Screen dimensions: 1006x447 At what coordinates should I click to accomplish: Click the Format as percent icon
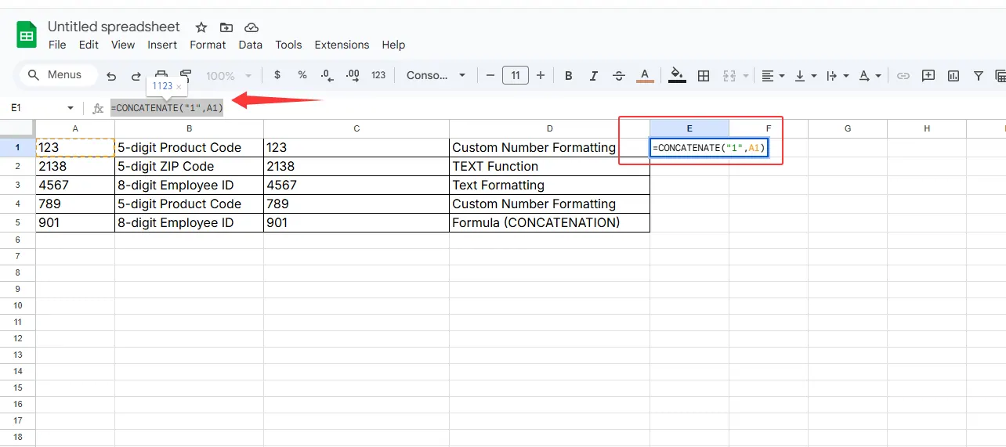click(302, 75)
